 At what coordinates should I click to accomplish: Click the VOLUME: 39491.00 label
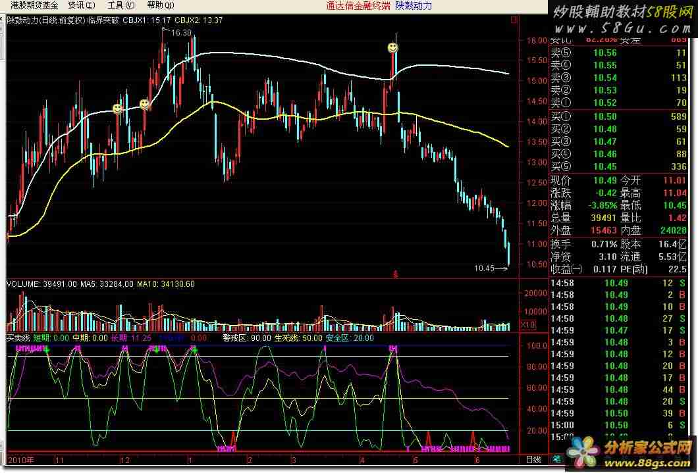[x=42, y=284]
